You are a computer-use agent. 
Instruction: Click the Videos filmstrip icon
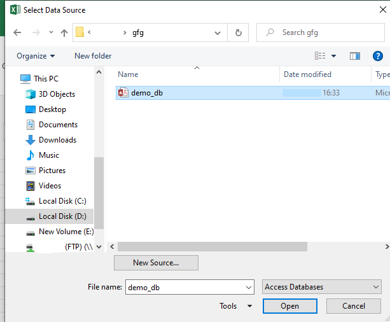31,186
